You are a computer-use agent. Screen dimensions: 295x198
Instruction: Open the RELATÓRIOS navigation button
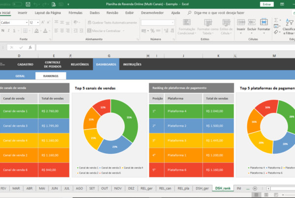click(80, 64)
